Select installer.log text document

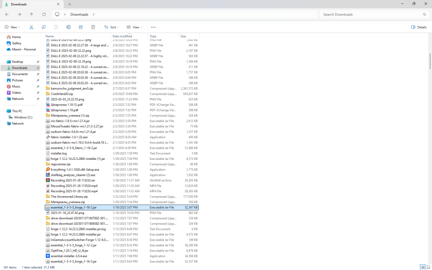121,153
